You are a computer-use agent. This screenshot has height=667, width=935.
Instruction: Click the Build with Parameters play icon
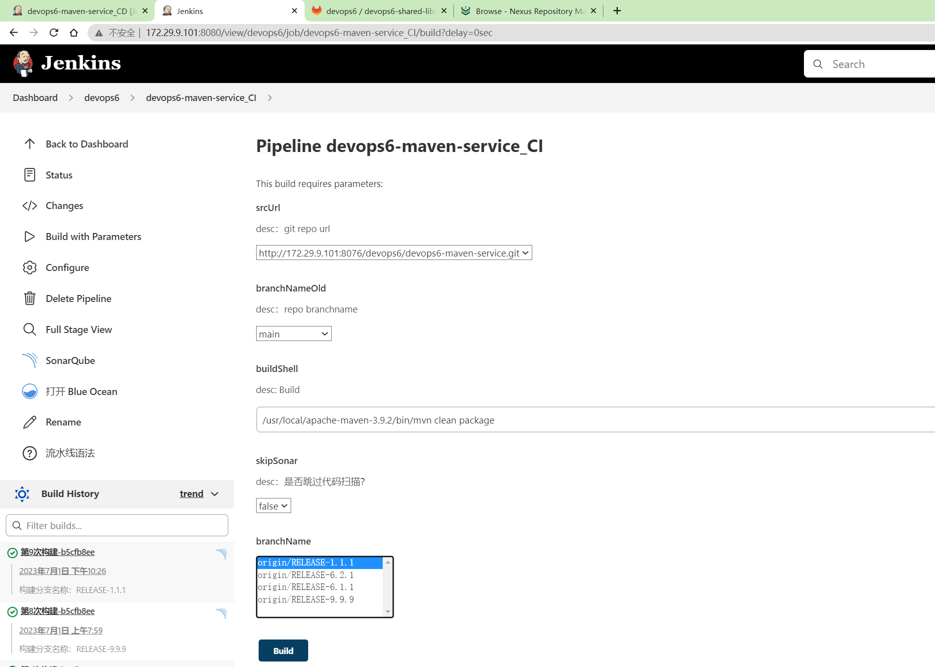[x=30, y=236]
